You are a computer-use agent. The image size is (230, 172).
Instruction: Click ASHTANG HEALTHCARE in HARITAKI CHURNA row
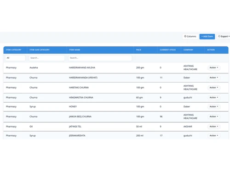tap(190, 88)
